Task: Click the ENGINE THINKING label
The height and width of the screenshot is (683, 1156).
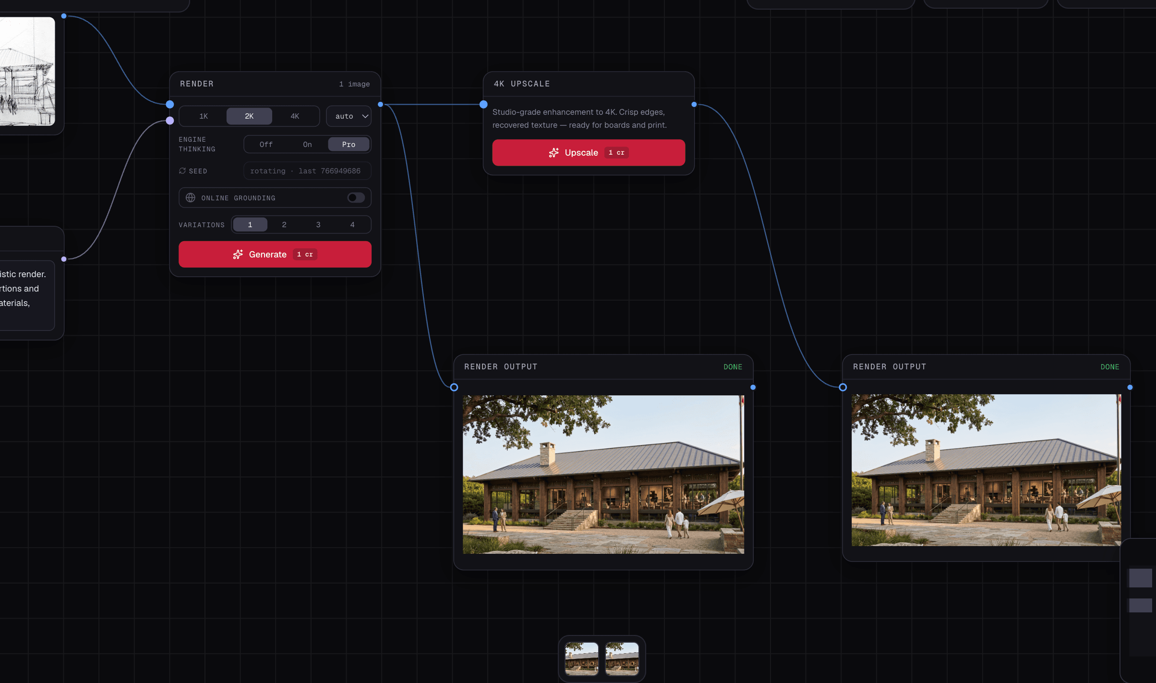Action: click(x=197, y=145)
